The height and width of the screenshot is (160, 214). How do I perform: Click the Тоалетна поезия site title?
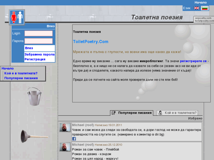[x=157, y=17]
